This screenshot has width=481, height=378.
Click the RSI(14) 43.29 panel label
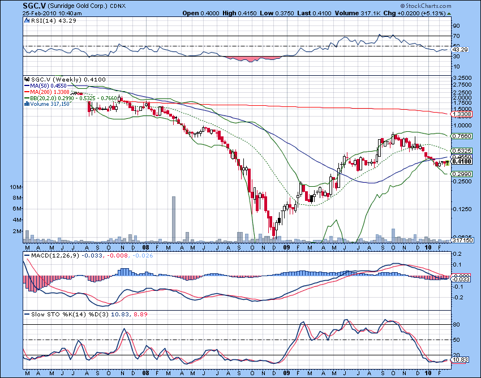54,20
